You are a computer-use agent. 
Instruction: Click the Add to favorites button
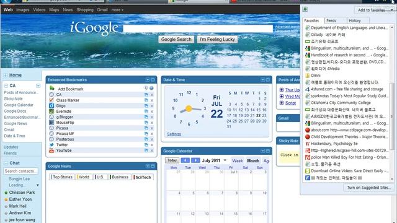click(372, 10)
